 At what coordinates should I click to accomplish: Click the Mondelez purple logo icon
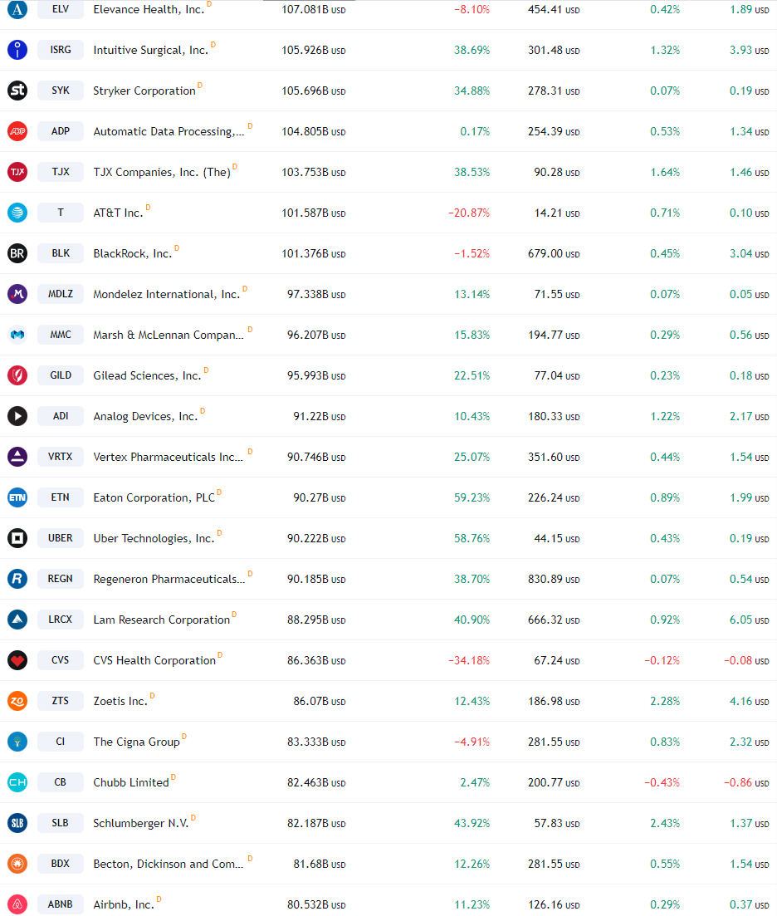tap(17, 294)
